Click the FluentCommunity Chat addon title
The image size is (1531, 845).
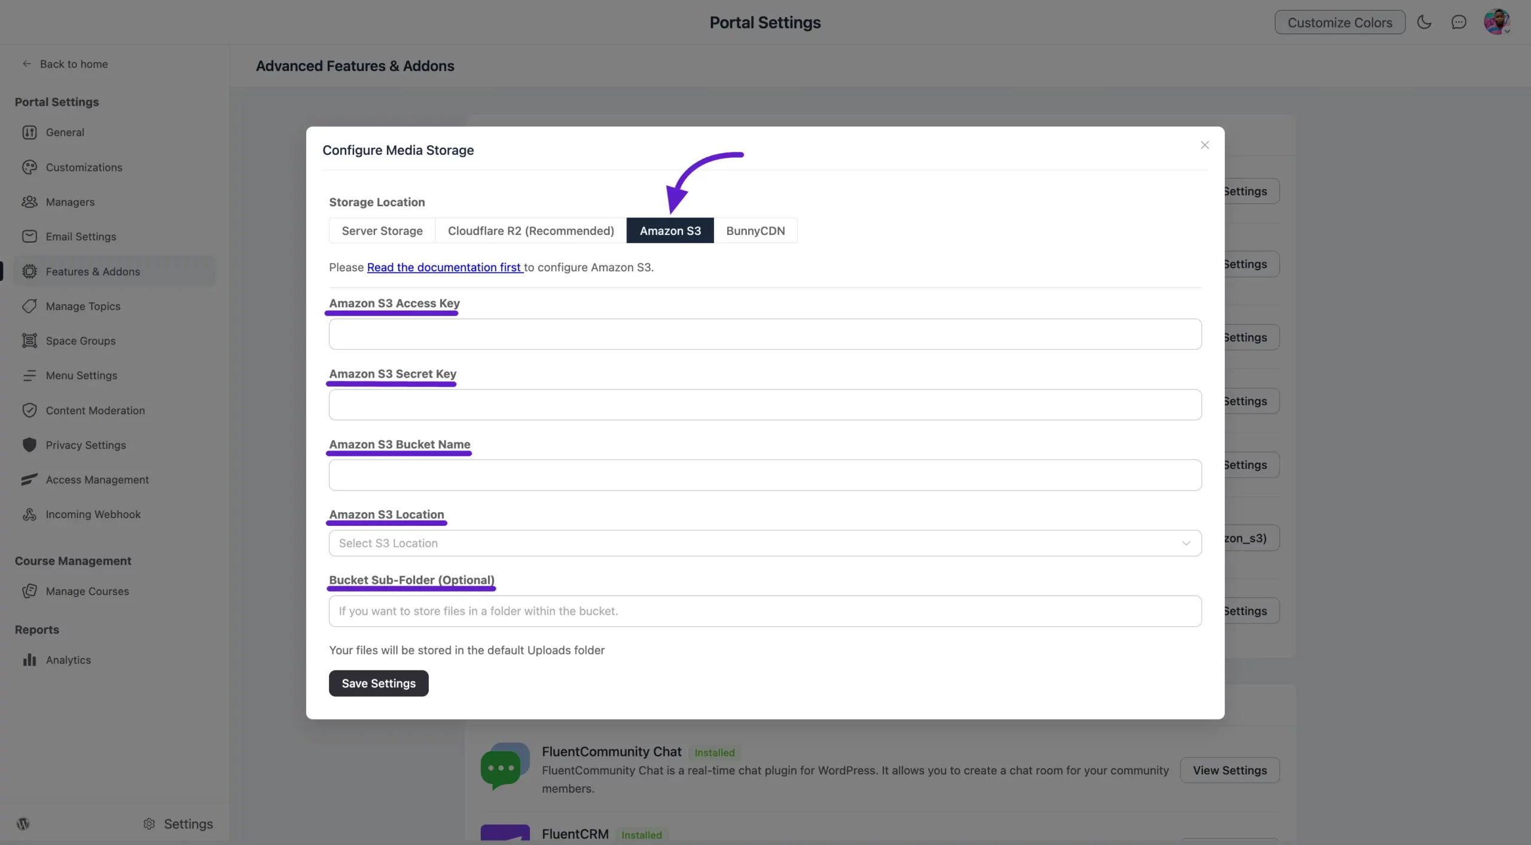tap(611, 751)
